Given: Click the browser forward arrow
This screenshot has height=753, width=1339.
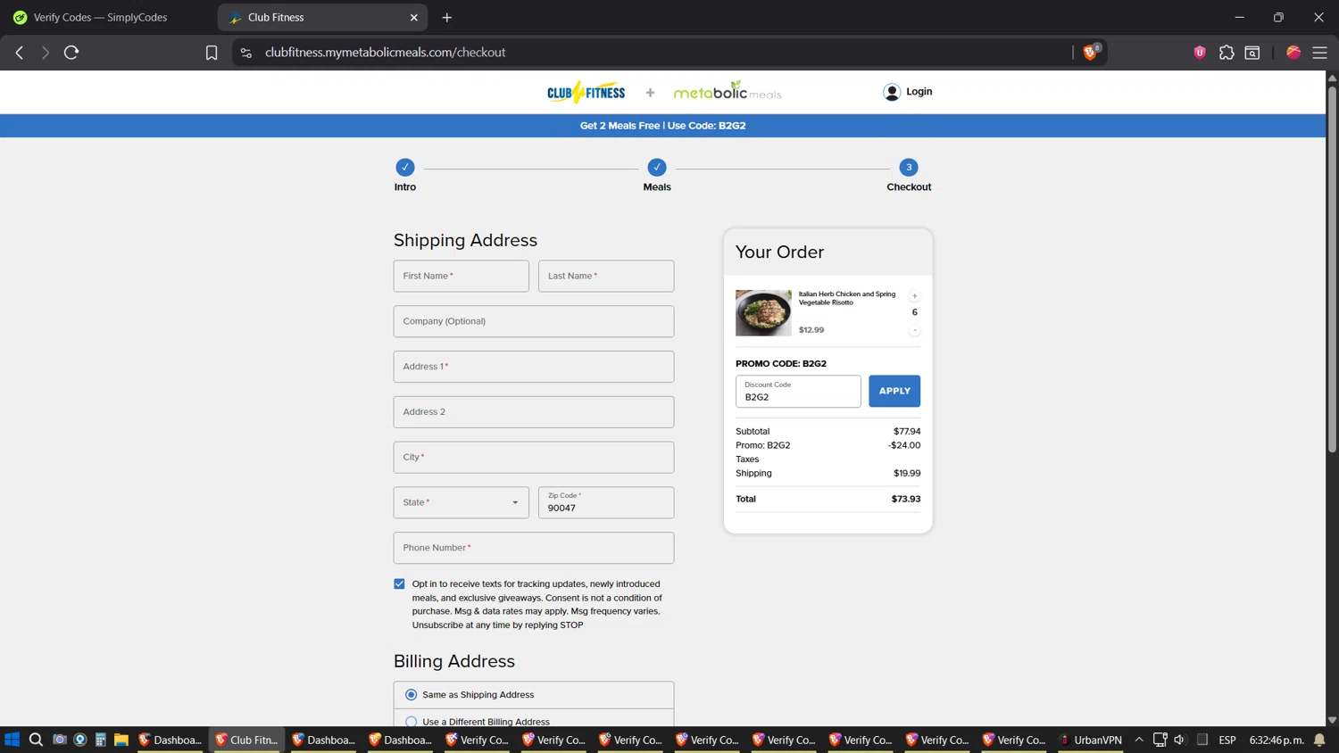Looking at the screenshot, I should pos(45,53).
